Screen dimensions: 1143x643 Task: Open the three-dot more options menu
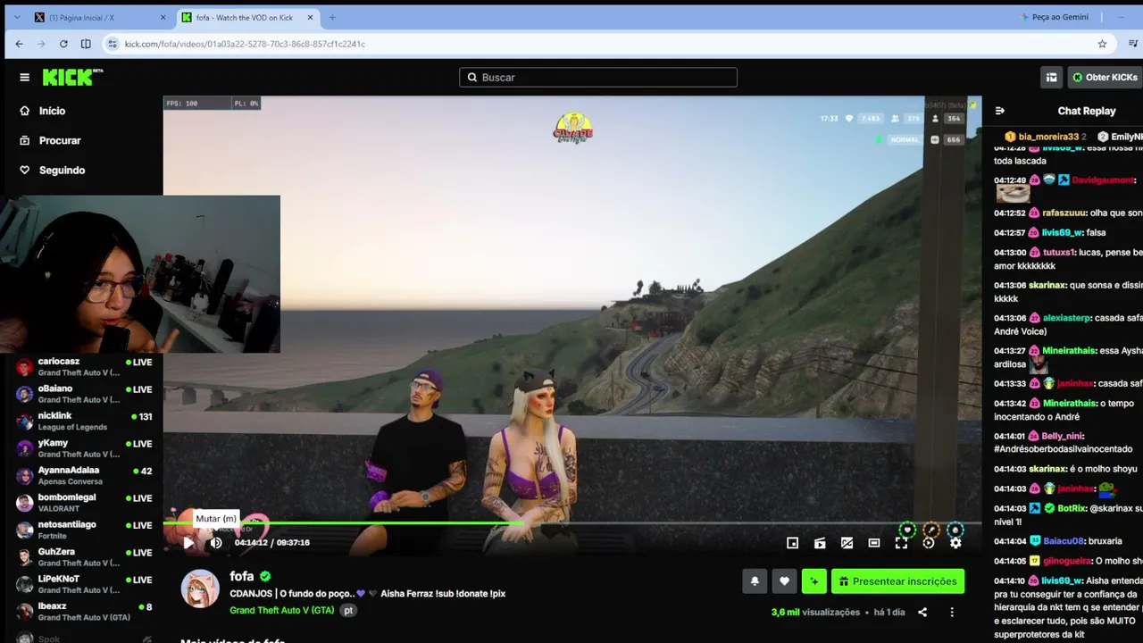(x=952, y=613)
